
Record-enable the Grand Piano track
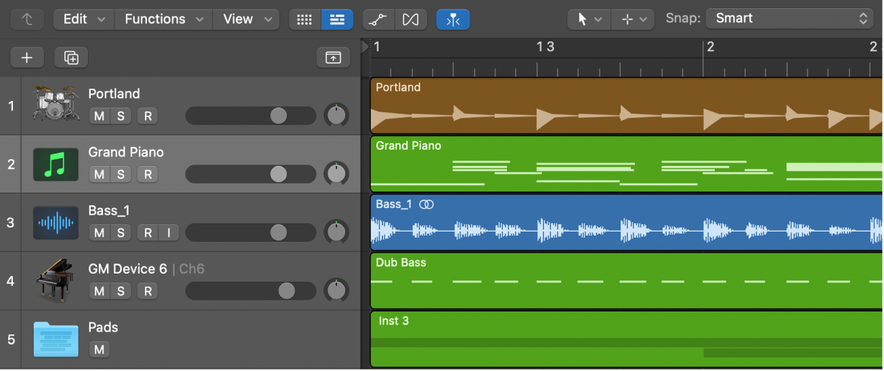[x=148, y=175]
